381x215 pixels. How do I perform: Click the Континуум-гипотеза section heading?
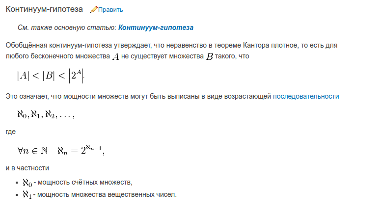coord(44,9)
